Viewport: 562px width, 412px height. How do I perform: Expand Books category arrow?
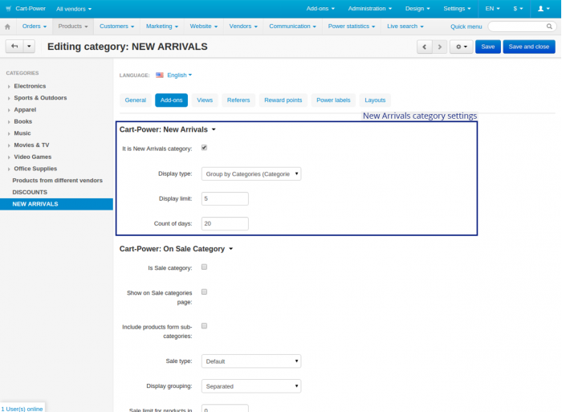click(x=9, y=122)
